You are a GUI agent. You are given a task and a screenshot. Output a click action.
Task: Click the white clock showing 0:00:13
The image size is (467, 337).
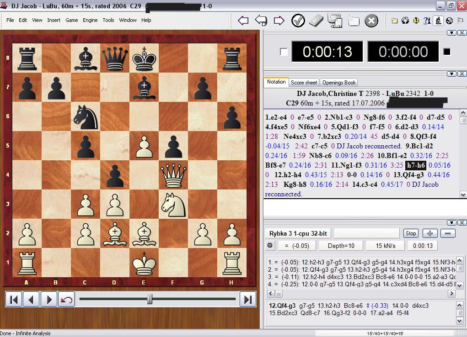[327, 52]
